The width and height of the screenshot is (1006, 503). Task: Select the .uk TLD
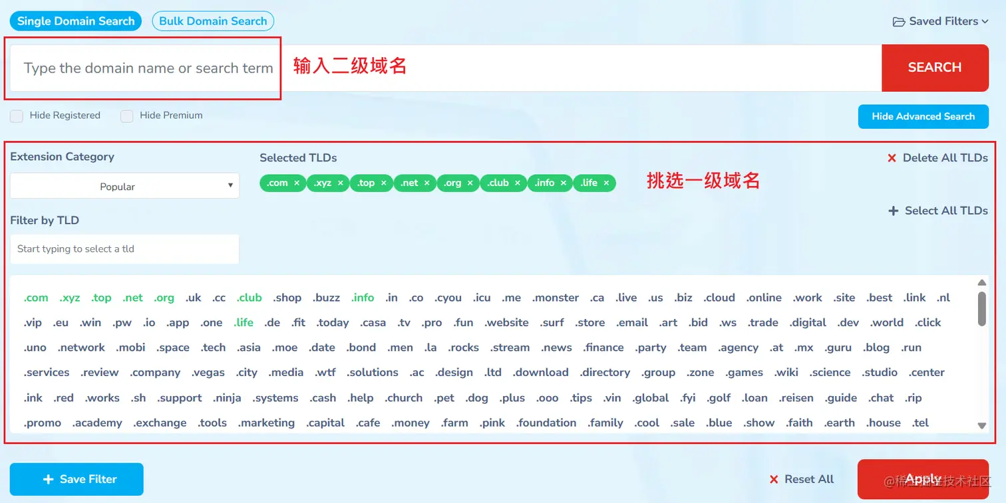point(193,298)
